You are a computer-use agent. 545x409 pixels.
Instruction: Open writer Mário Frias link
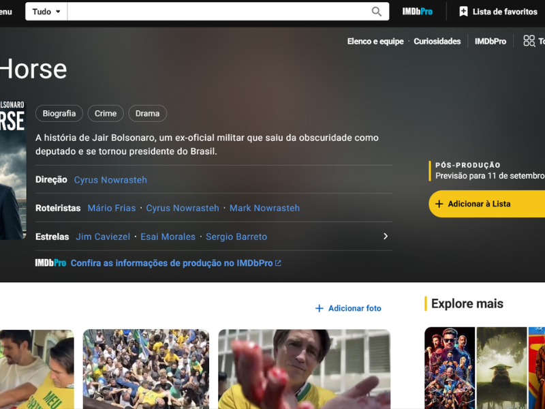tap(112, 208)
